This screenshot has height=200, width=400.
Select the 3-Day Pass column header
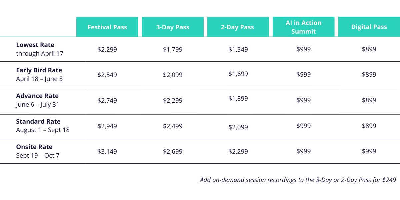coord(173,27)
